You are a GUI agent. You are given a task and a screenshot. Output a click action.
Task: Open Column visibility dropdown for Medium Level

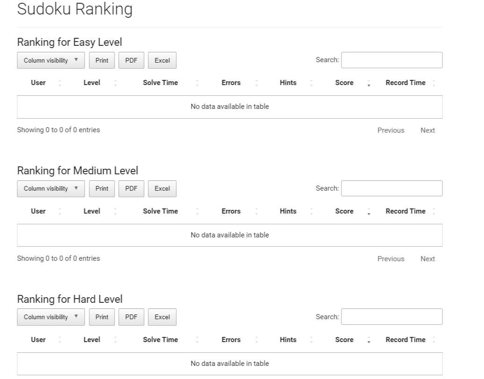click(x=51, y=189)
